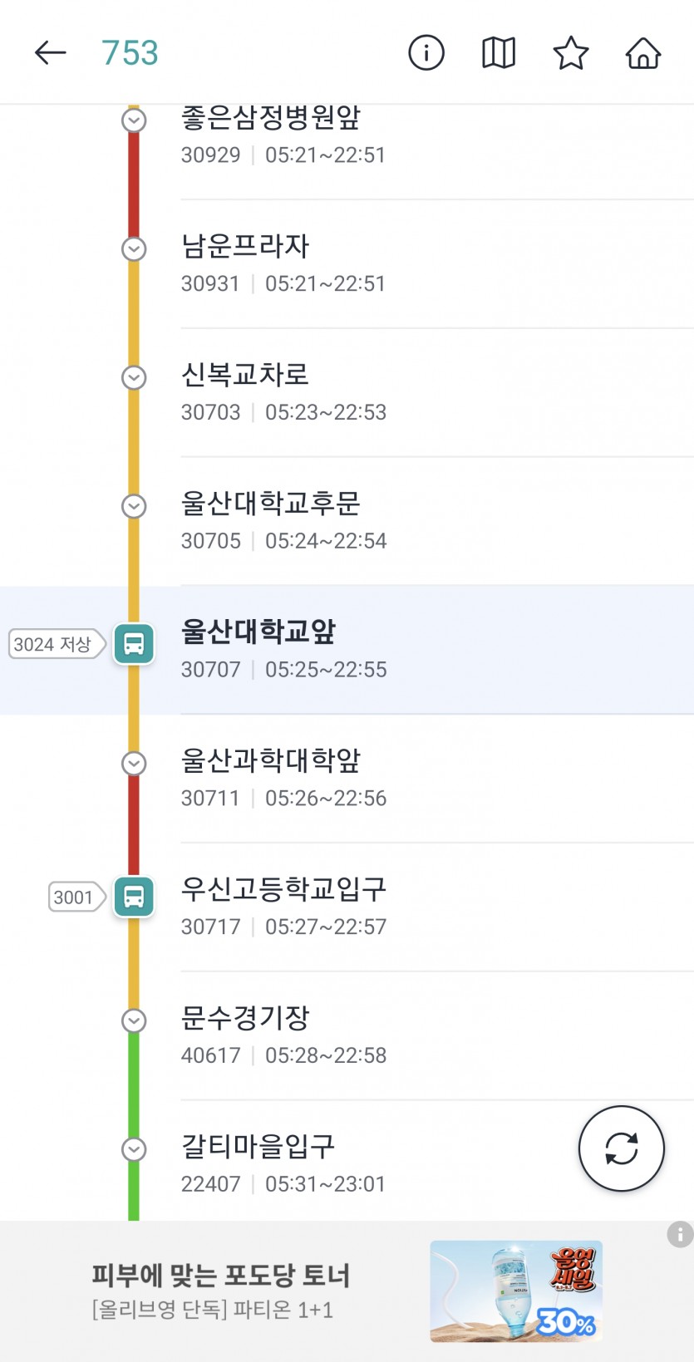This screenshot has height=1362, width=694.
Task: Show the route map view
Action: point(499,53)
